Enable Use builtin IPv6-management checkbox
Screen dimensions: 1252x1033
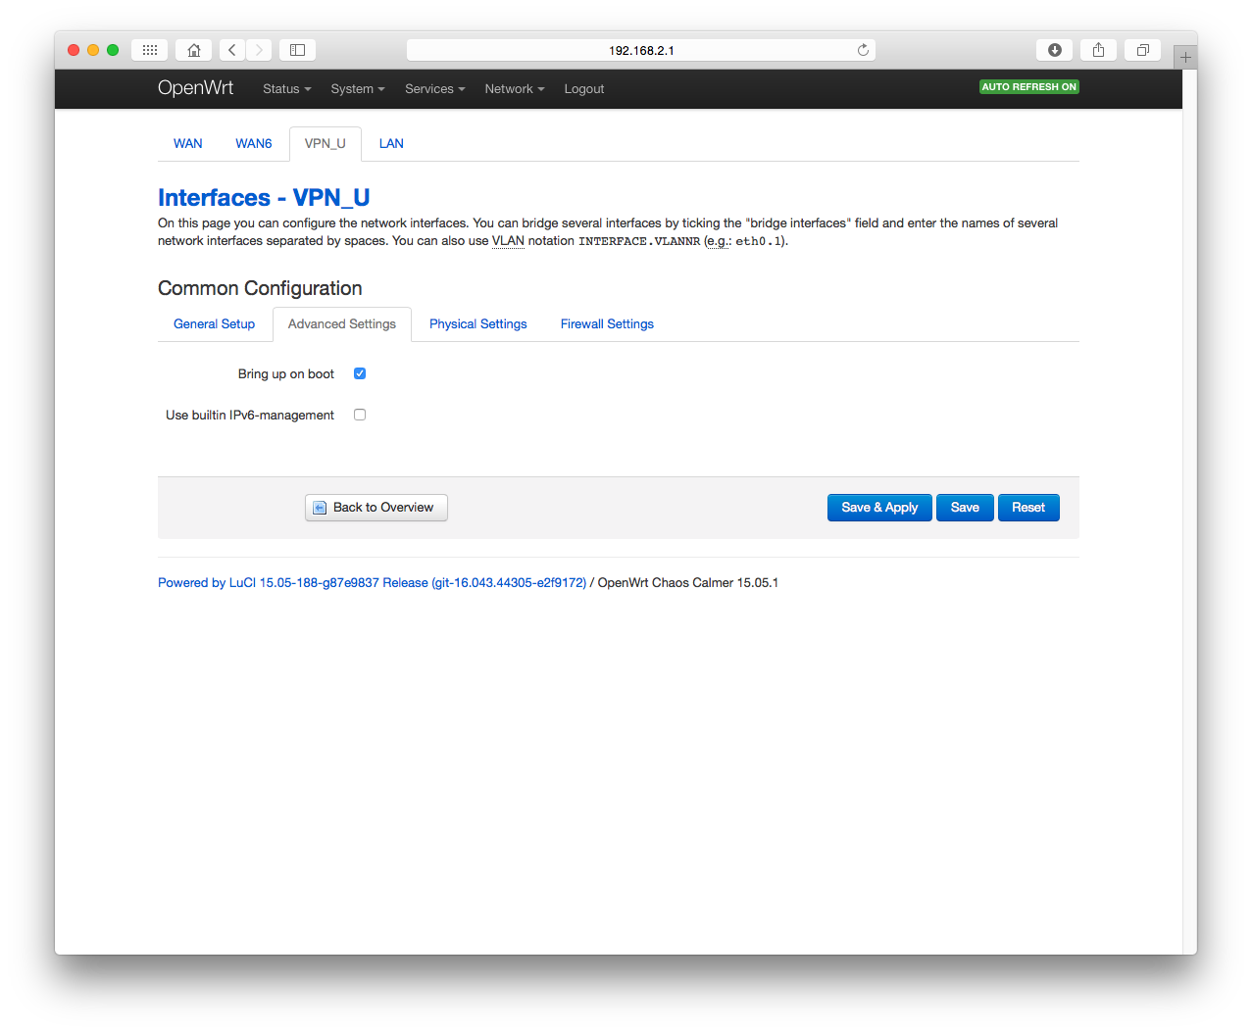pyautogui.click(x=360, y=415)
